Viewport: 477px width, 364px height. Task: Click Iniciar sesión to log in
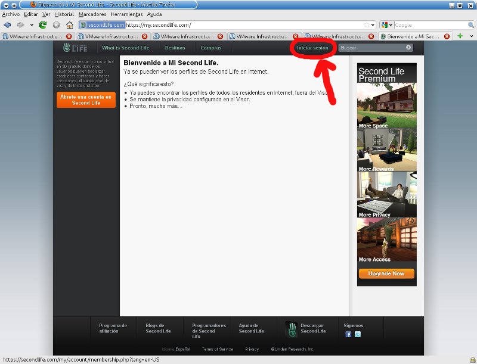click(x=312, y=48)
